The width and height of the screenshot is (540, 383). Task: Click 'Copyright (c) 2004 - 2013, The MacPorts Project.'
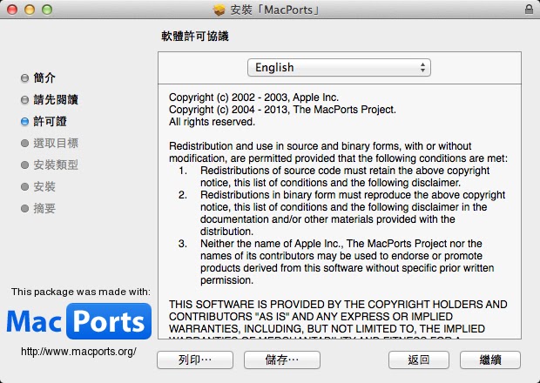(282, 110)
